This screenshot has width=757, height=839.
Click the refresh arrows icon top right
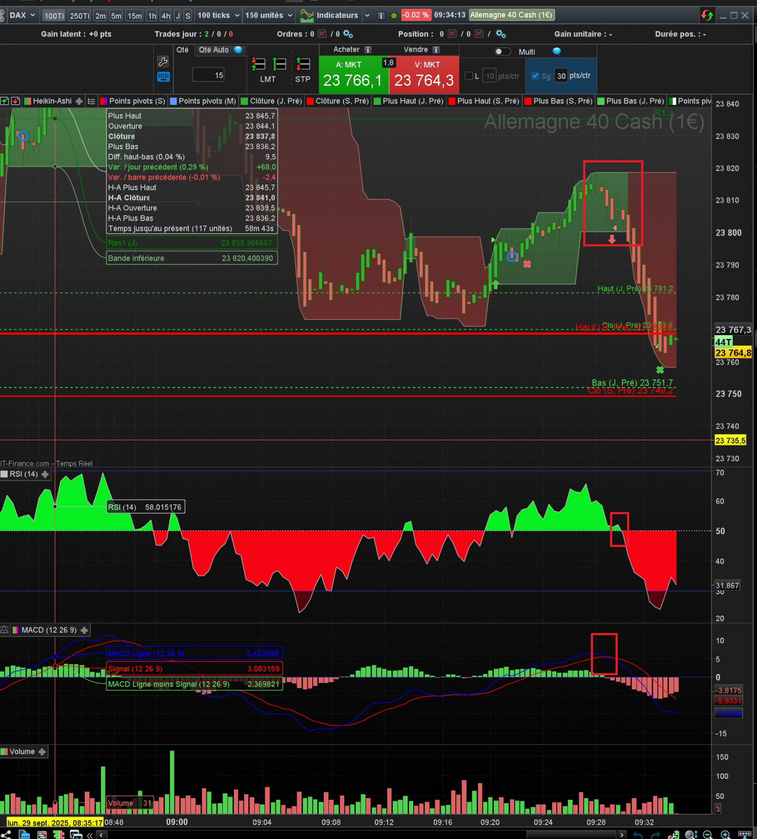pos(707,15)
